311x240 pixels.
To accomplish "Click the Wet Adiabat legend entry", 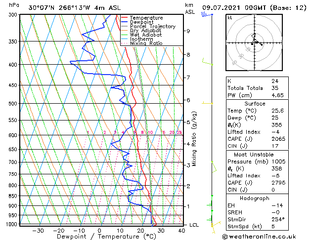I will pos(144,35).
